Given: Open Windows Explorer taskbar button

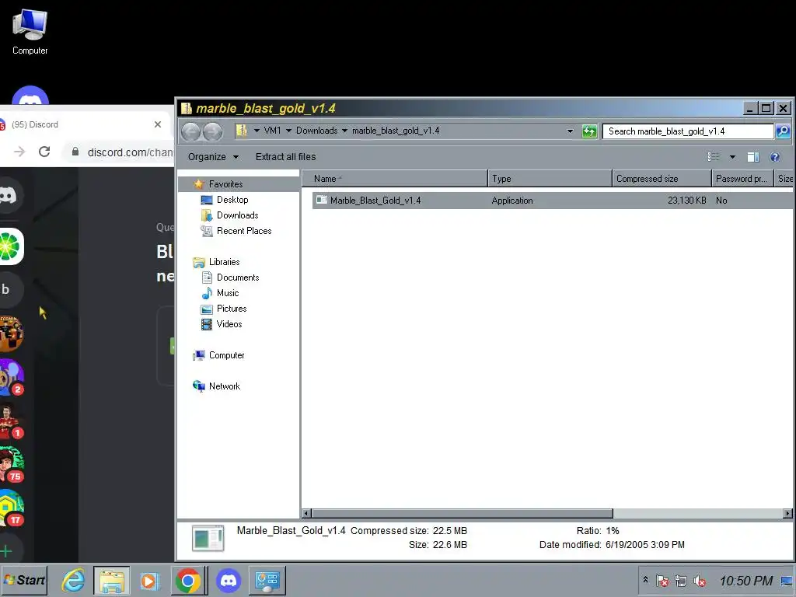Looking at the screenshot, I should (112, 580).
